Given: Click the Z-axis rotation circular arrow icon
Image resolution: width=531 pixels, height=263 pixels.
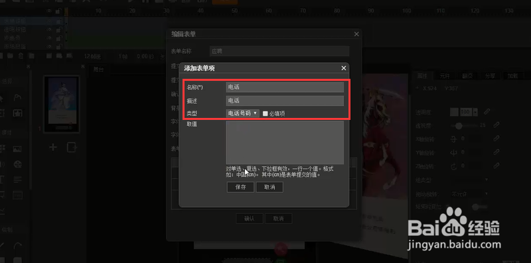Looking at the screenshot, I should [x=454, y=166].
